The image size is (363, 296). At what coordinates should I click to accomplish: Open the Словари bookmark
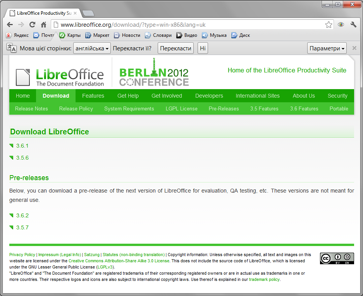158,35
